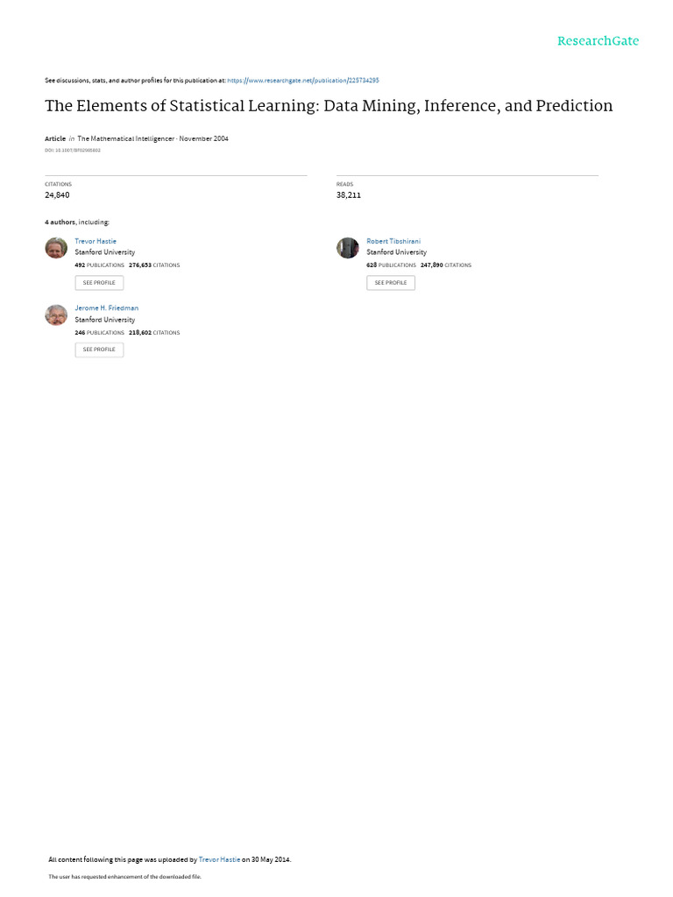Click See Profile button under Trevor Hastie
Screen dimensions: 673x897
coord(99,283)
